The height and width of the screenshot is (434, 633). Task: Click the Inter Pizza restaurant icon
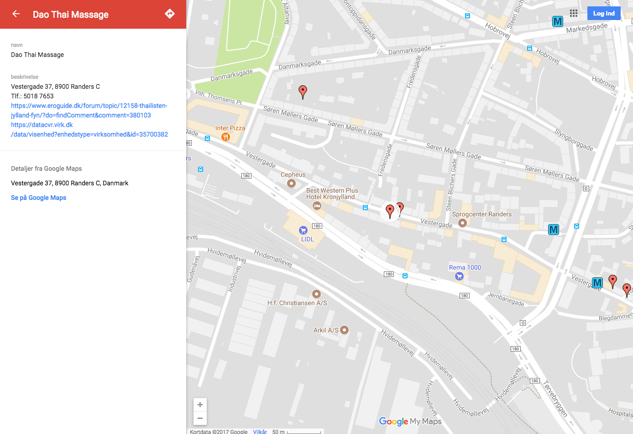click(x=225, y=137)
